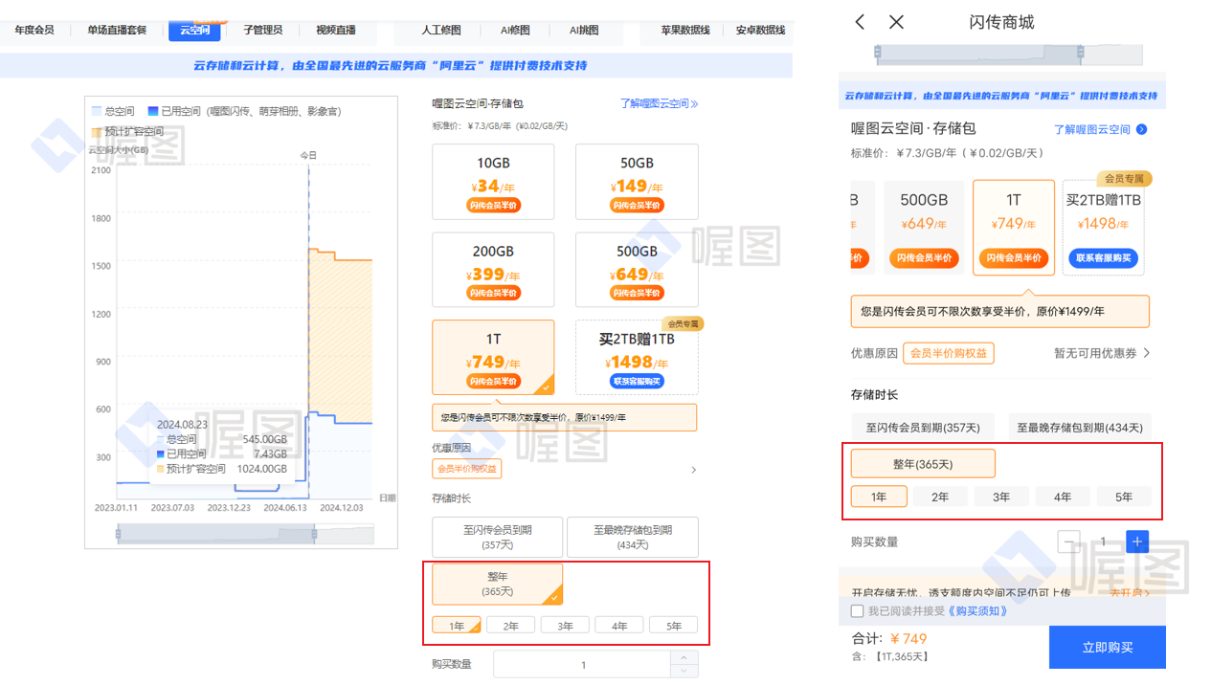Toggle 总空间 legend item on the chart

[113, 112]
